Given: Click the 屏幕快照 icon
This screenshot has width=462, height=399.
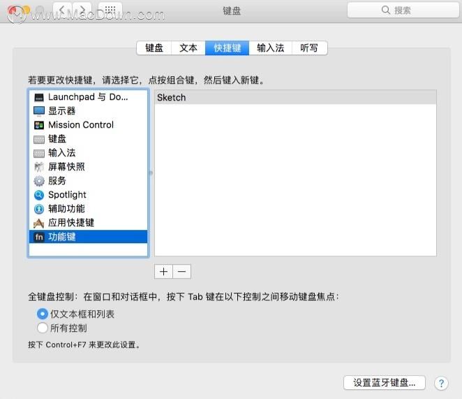Looking at the screenshot, I should coord(39,167).
